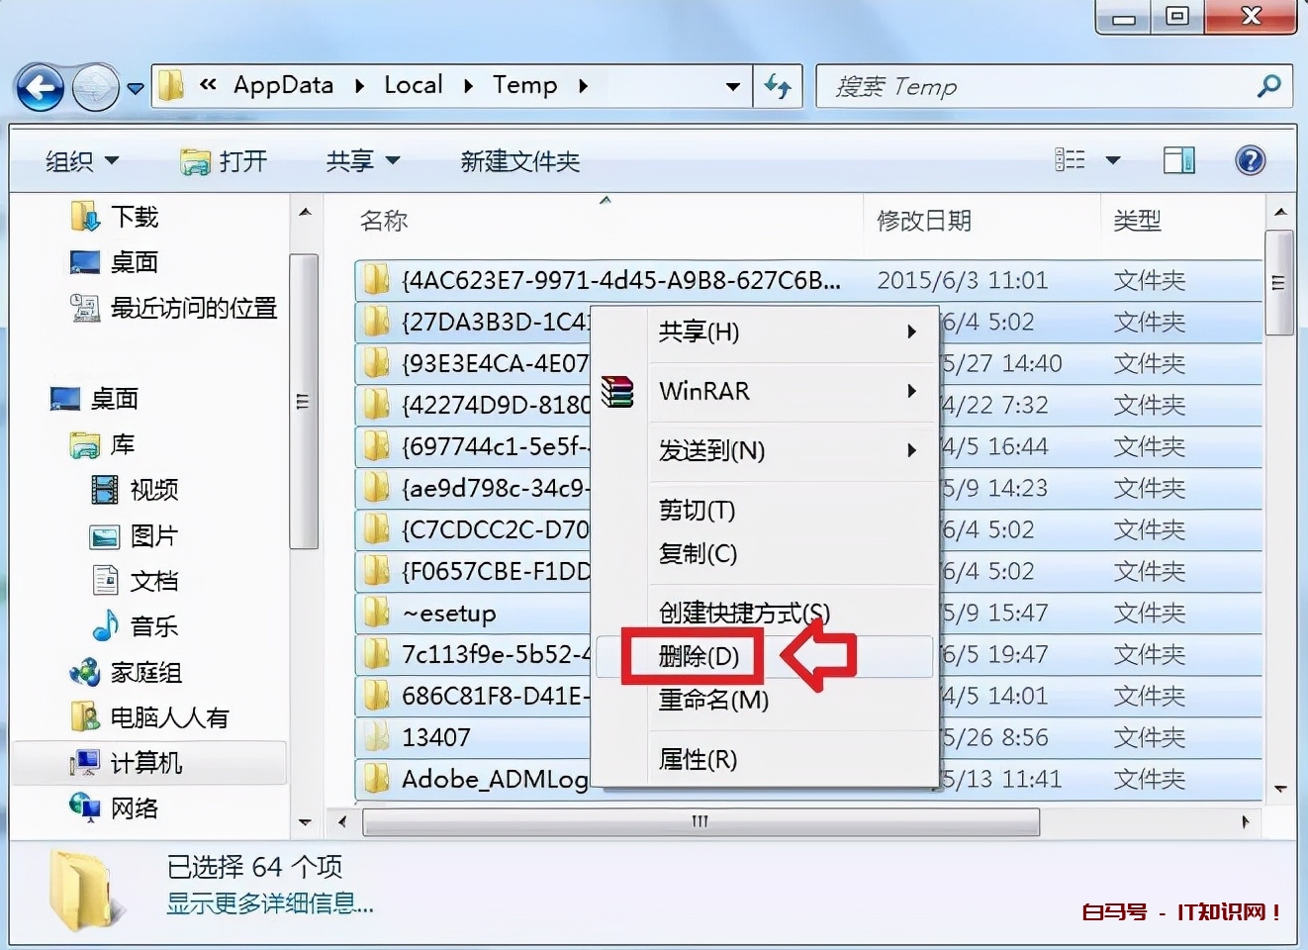Open the 音乐 library in sidebar

click(x=153, y=625)
